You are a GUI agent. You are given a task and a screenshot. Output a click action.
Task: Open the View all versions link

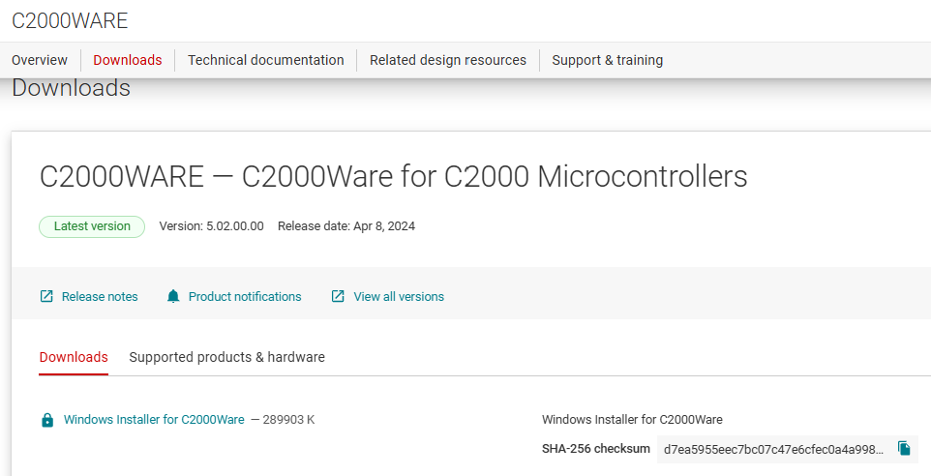(399, 297)
